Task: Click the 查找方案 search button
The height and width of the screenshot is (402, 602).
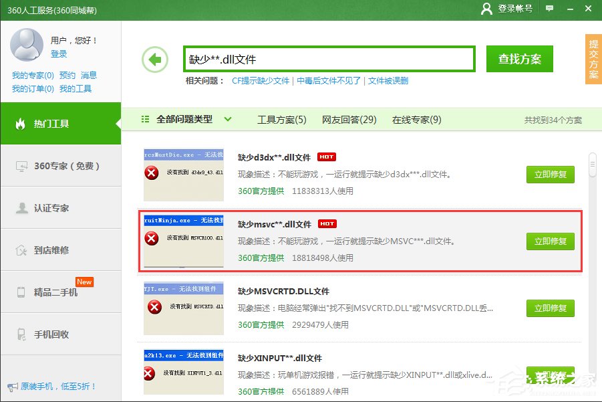Action: click(519, 59)
